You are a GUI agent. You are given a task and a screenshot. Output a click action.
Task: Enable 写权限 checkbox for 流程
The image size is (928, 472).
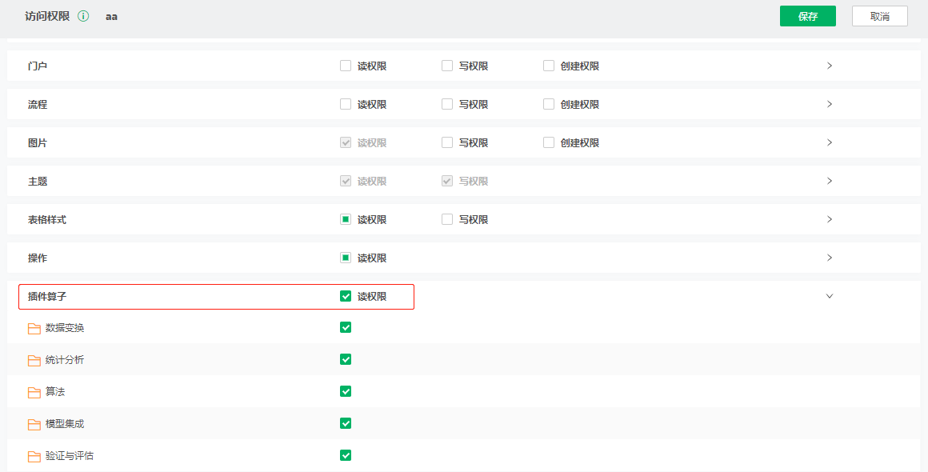(446, 103)
